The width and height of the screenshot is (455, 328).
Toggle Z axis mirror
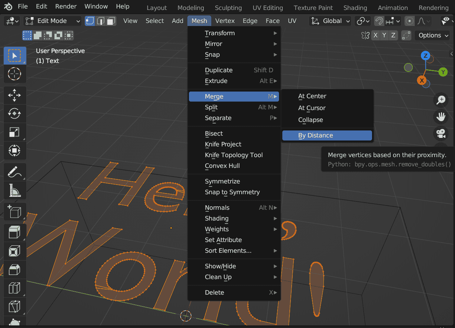click(x=393, y=36)
